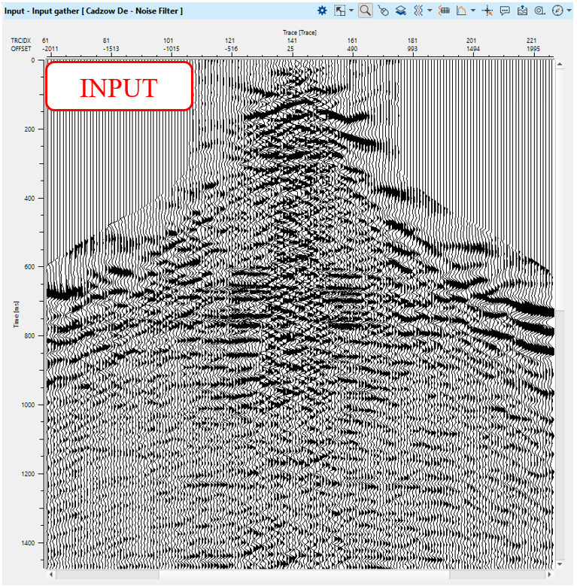The width and height of the screenshot is (577, 586).
Task: Click the 'Time [ms]' axis label
Action: [x=16, y=314]
